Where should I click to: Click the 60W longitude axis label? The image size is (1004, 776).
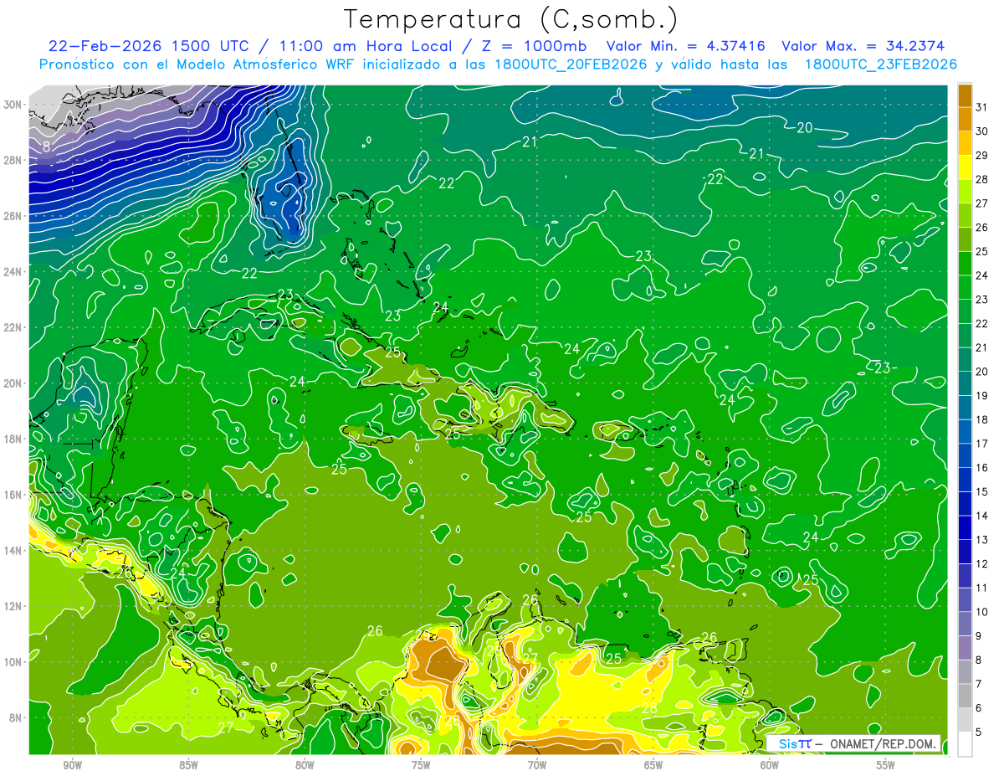[x=770, y=765]
